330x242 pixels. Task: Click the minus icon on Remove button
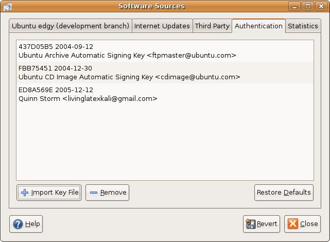(93, 193)
